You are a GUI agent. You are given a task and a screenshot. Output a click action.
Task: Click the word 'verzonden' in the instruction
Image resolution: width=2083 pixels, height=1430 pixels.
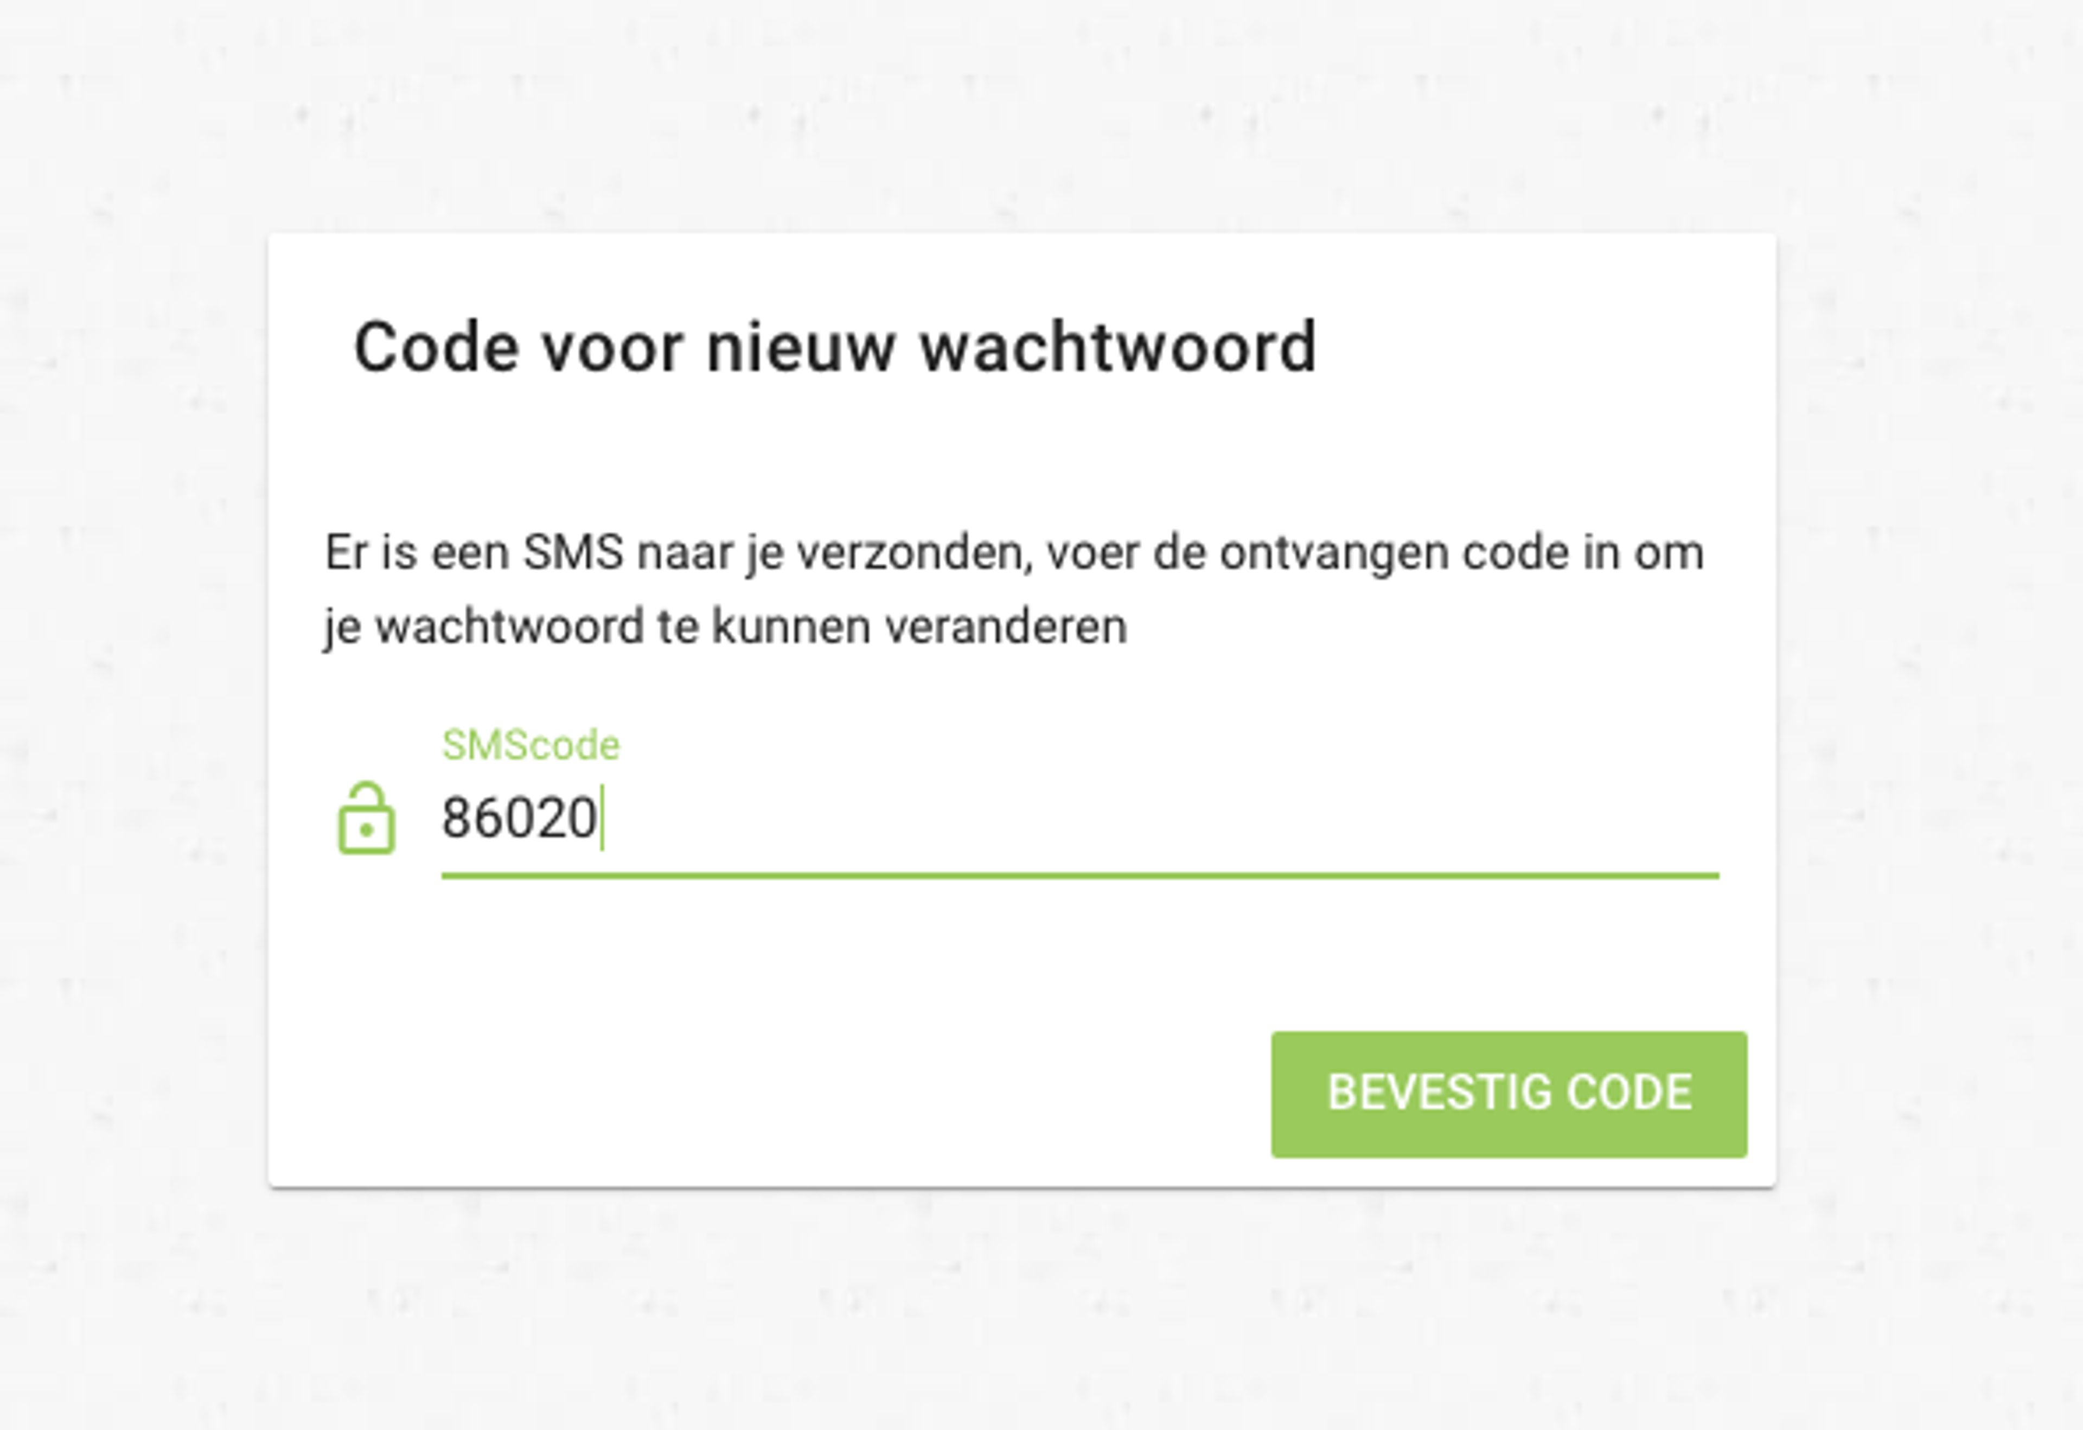click(x=911, y=553)
